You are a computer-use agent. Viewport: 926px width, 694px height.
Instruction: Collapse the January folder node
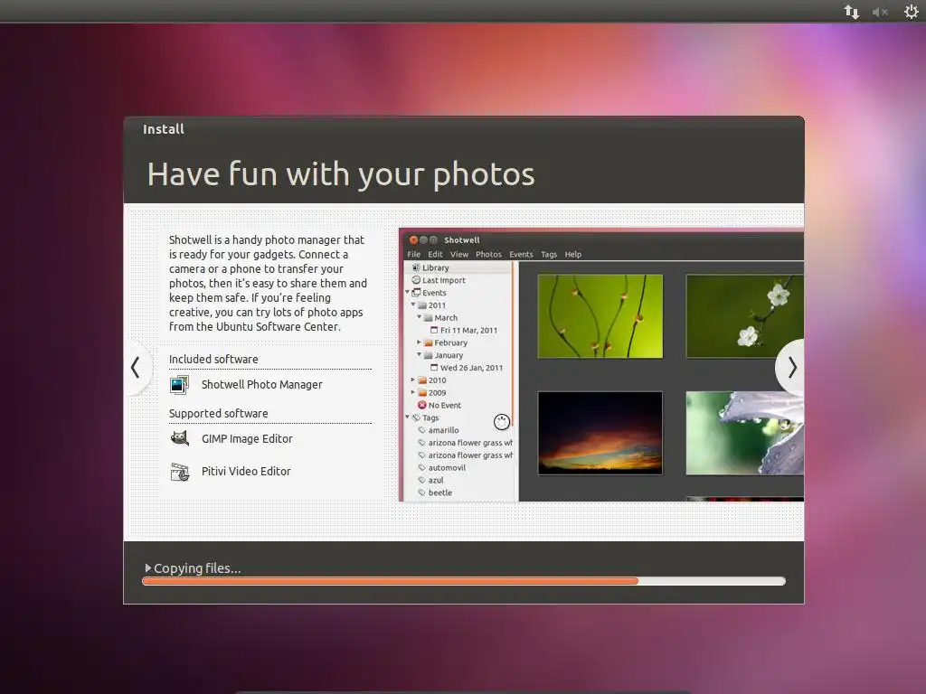(419, 354)
